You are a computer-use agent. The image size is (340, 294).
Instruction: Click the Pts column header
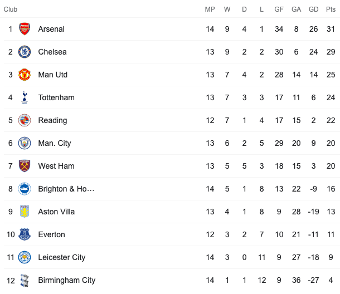(x=331, y=9)
